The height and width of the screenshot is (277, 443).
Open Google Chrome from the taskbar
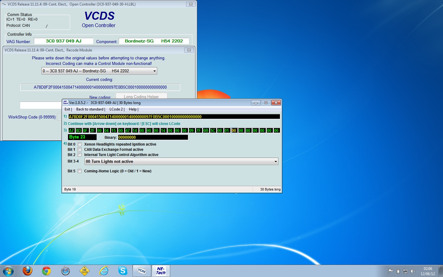pyautogui.click(x=46, y=271)
